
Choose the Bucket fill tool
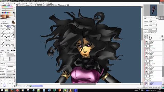point(9,32)
